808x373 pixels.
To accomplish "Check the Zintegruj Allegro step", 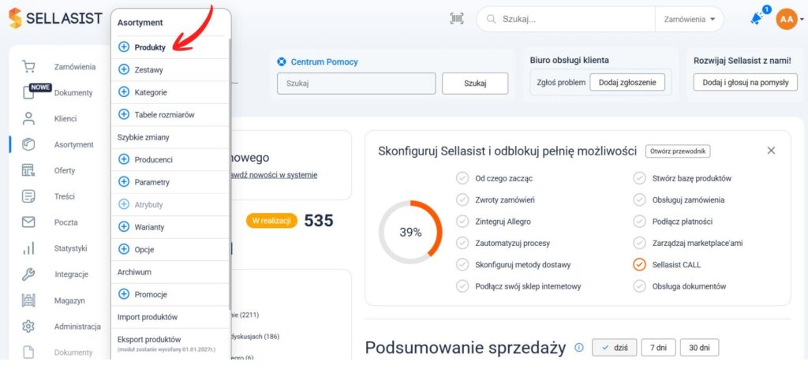I will tap(462, 222).
